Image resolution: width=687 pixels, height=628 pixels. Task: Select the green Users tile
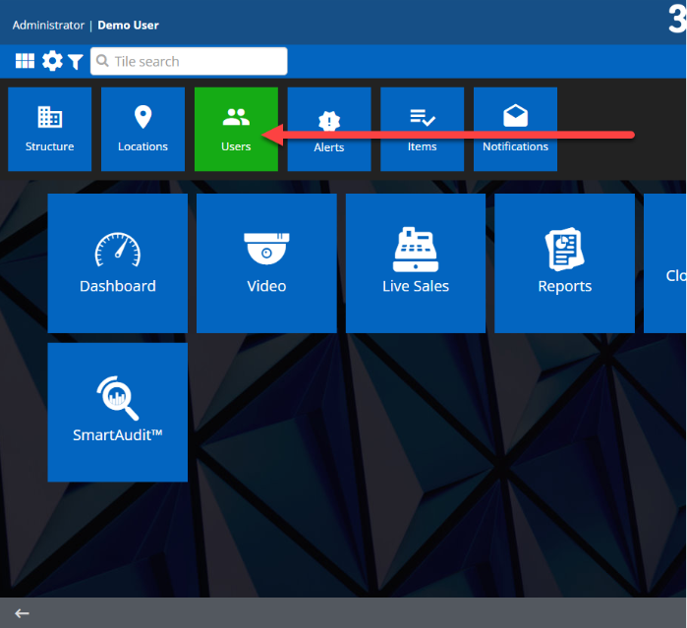236,129
